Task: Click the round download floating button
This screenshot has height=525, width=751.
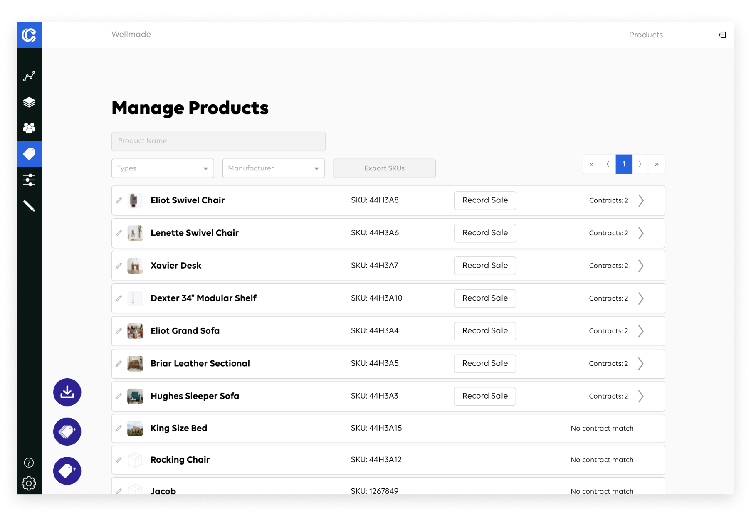Action: tap(67, 392)
